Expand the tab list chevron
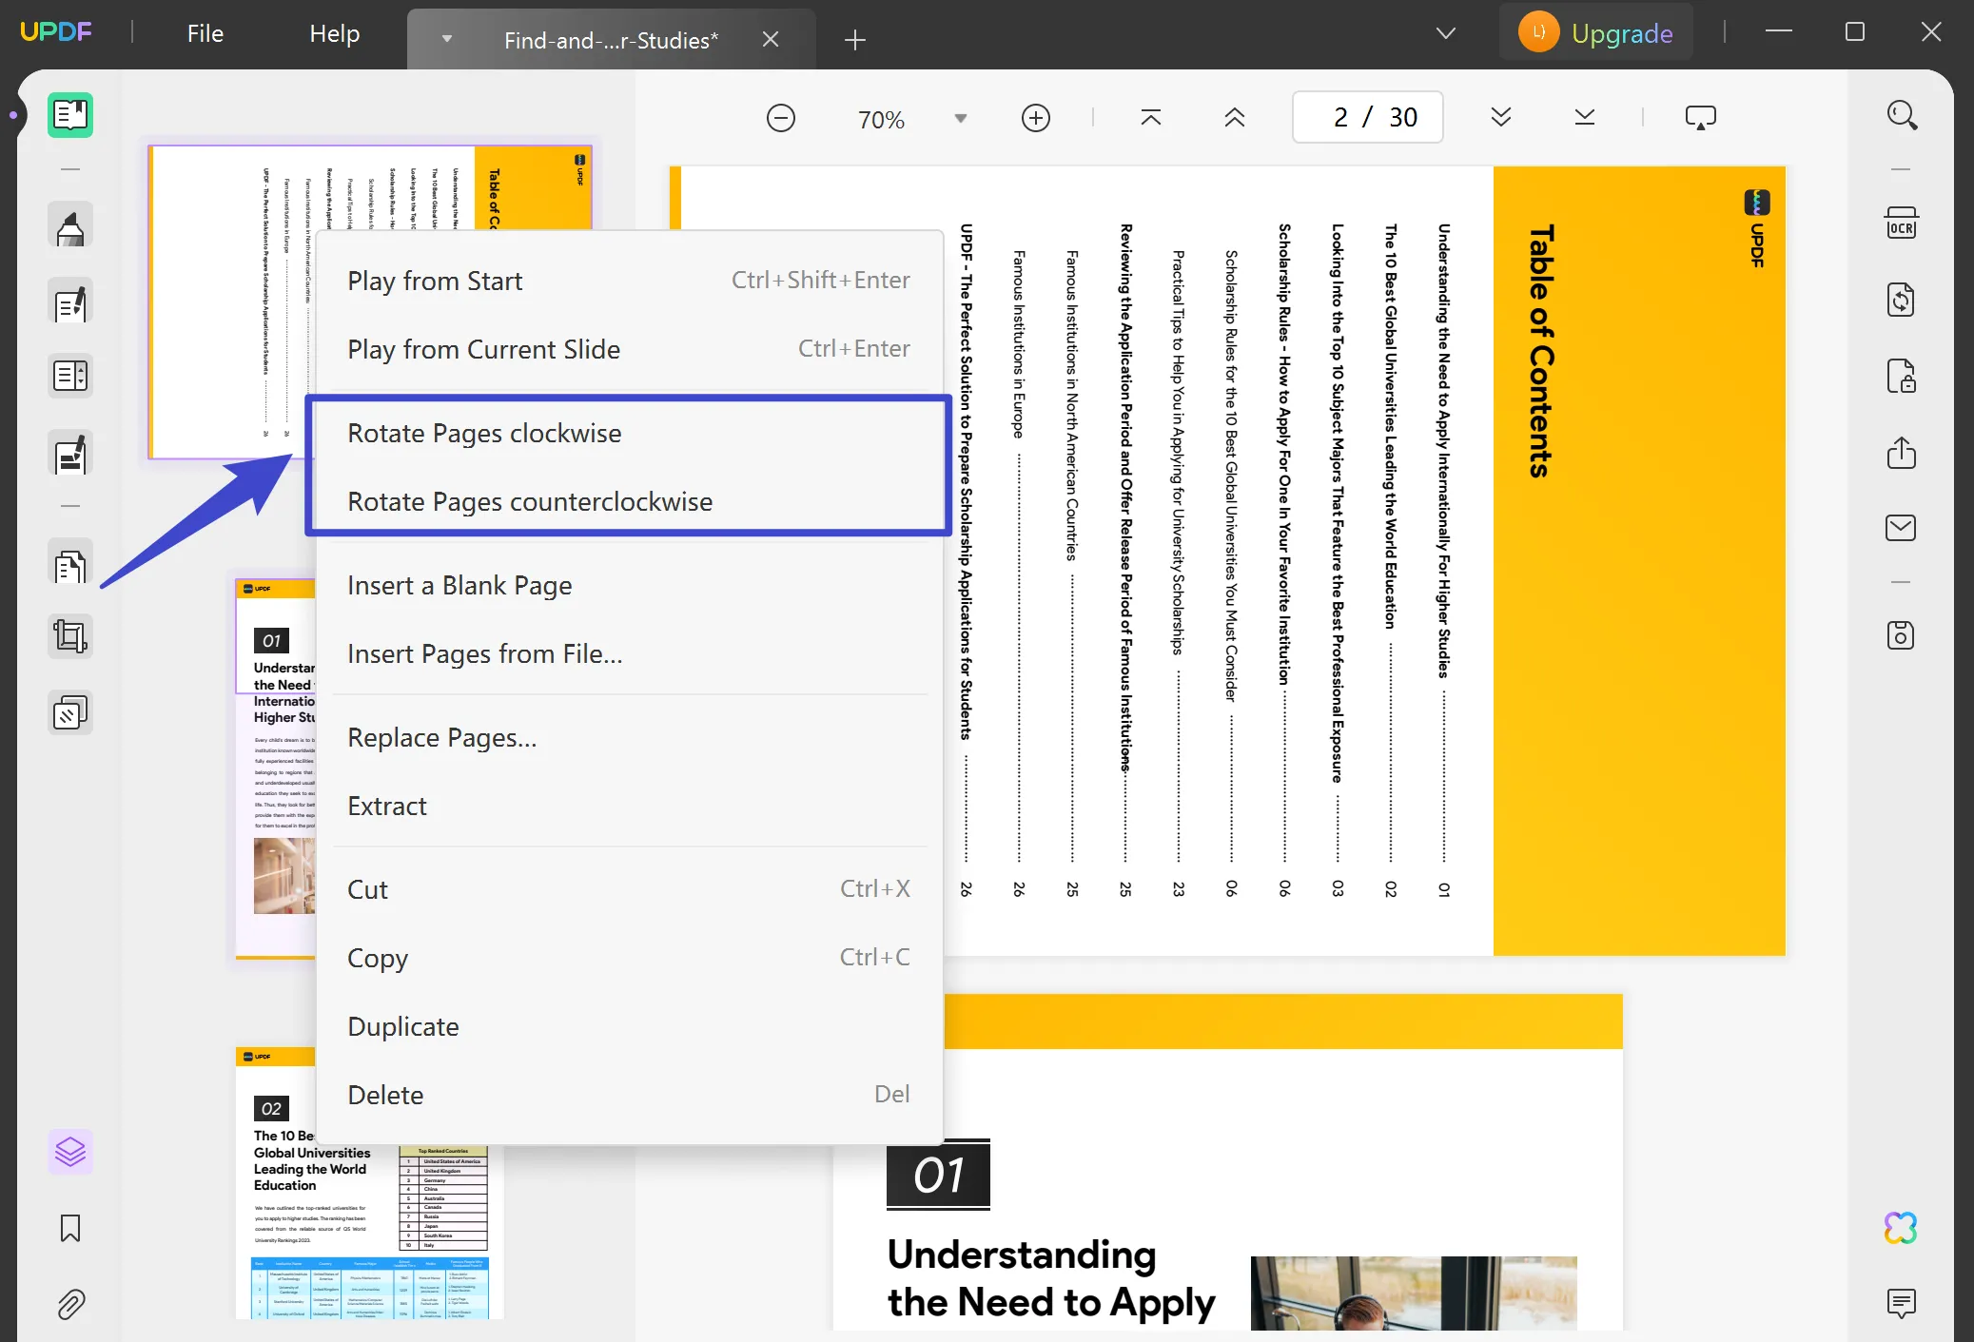1974x1342 pixels. tap(1446, 33)
